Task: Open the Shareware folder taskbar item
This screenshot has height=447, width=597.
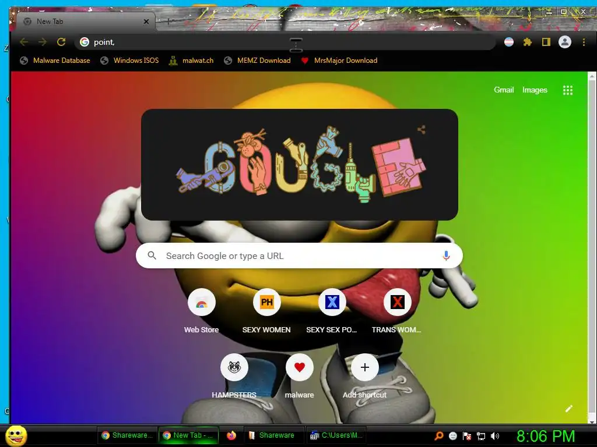Action: (273, 435)
